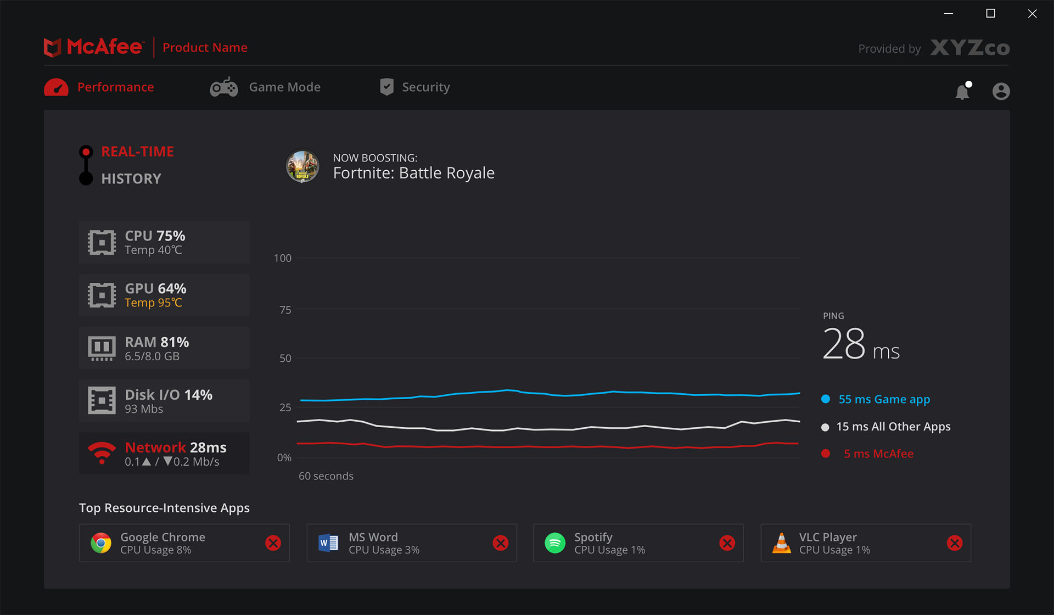Click the MS Word CPU Usage 3% text
Image resolution: width=1054 pixels, height=615 pixels.
point(384,550)
